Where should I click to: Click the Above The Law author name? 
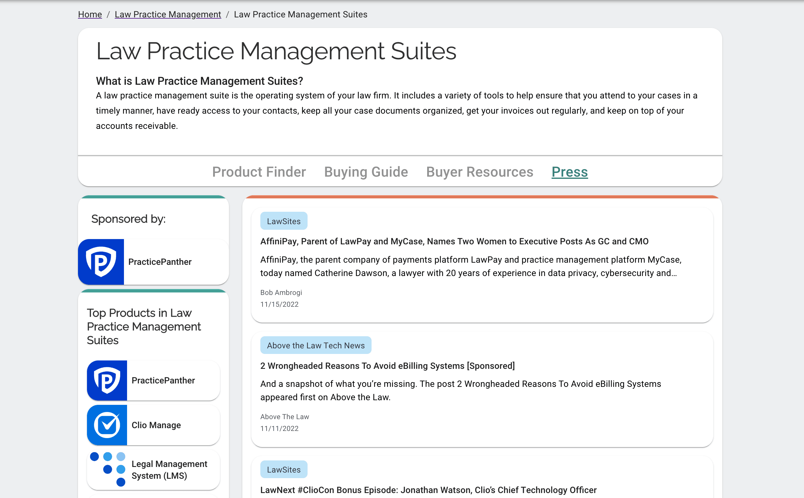tap(285, 417)
